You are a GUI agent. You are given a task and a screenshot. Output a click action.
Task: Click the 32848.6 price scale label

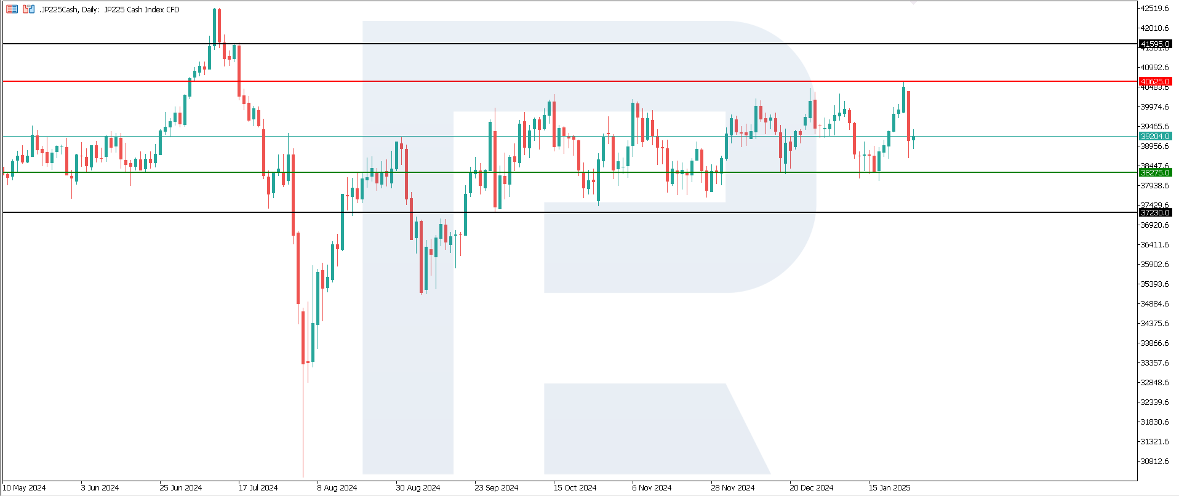pos(1154,383)
